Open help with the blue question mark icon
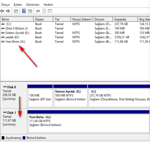Screen dimensions: 150x142 [x=24, y=11]
